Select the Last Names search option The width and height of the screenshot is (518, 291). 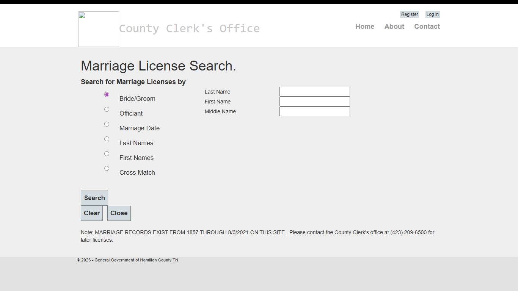tap(107, 139)
